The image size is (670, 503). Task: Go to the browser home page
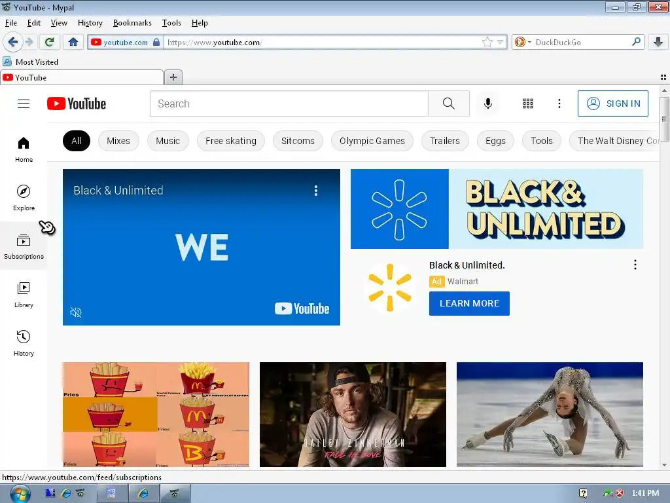pyautogui.click(x=73, y=42)
